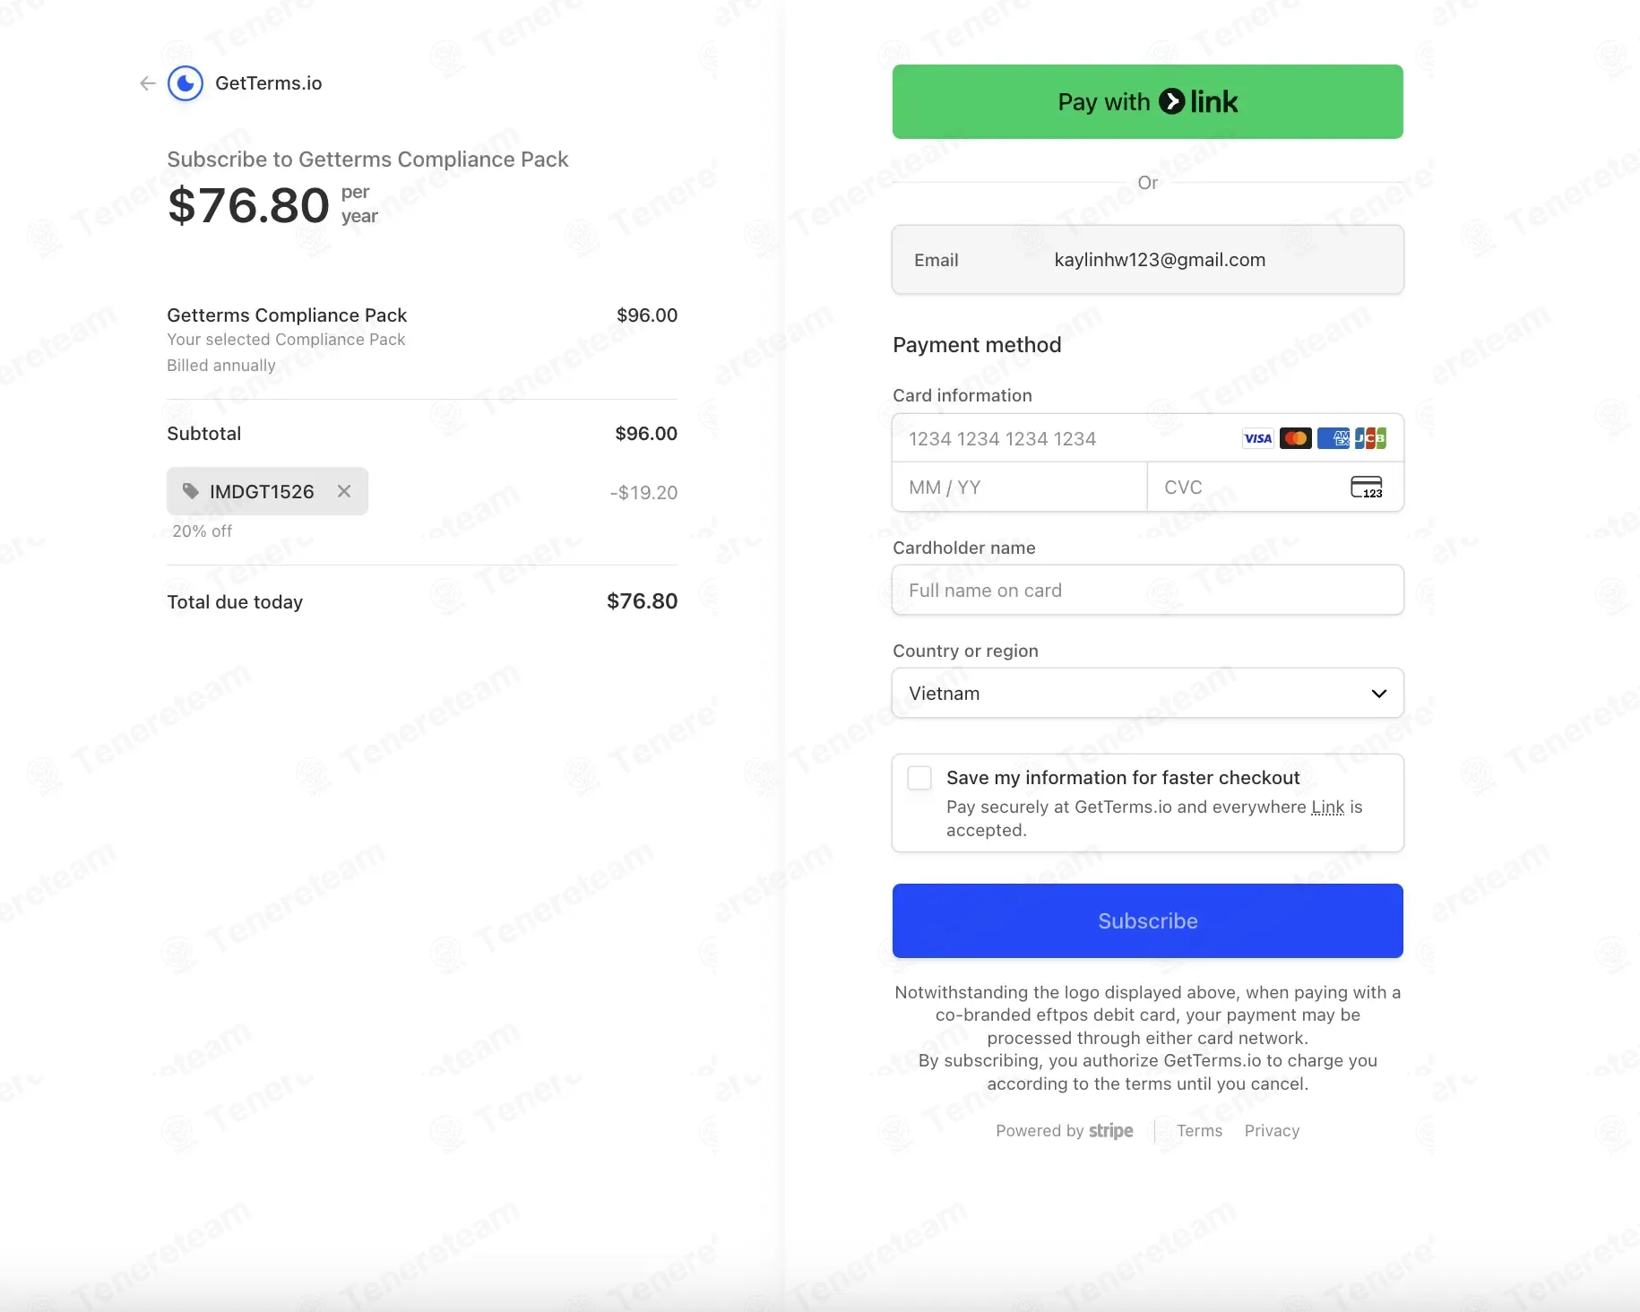Click the American Express logo

(x=1334, y=438)
